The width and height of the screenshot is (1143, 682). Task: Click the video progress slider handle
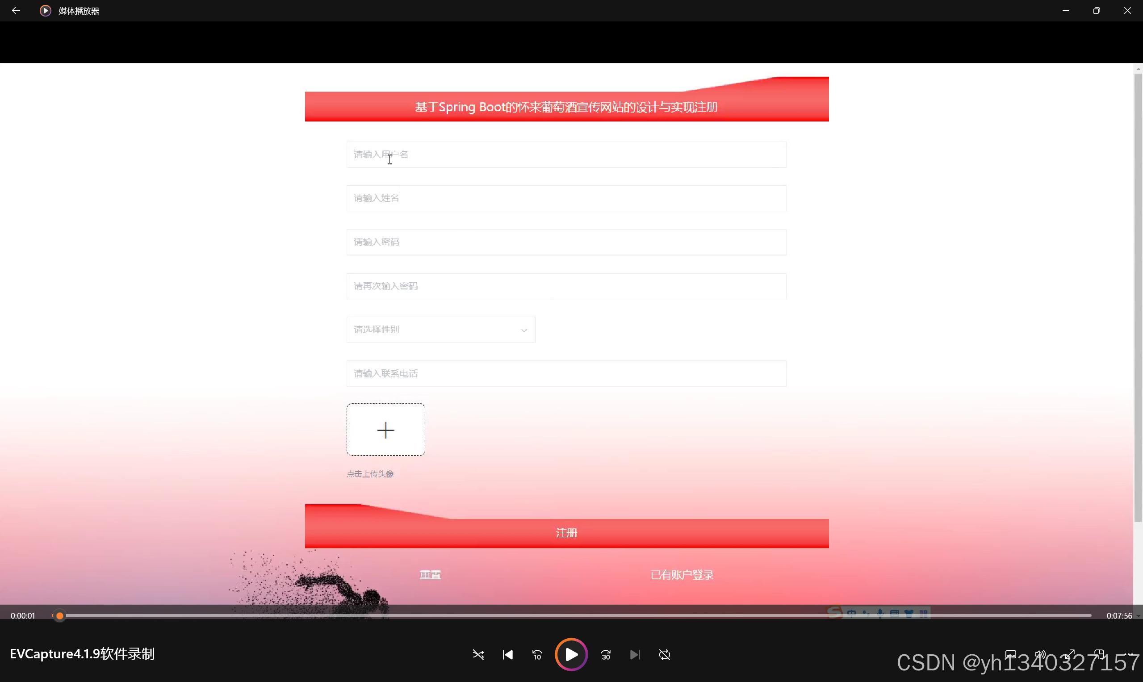[59, 615]
